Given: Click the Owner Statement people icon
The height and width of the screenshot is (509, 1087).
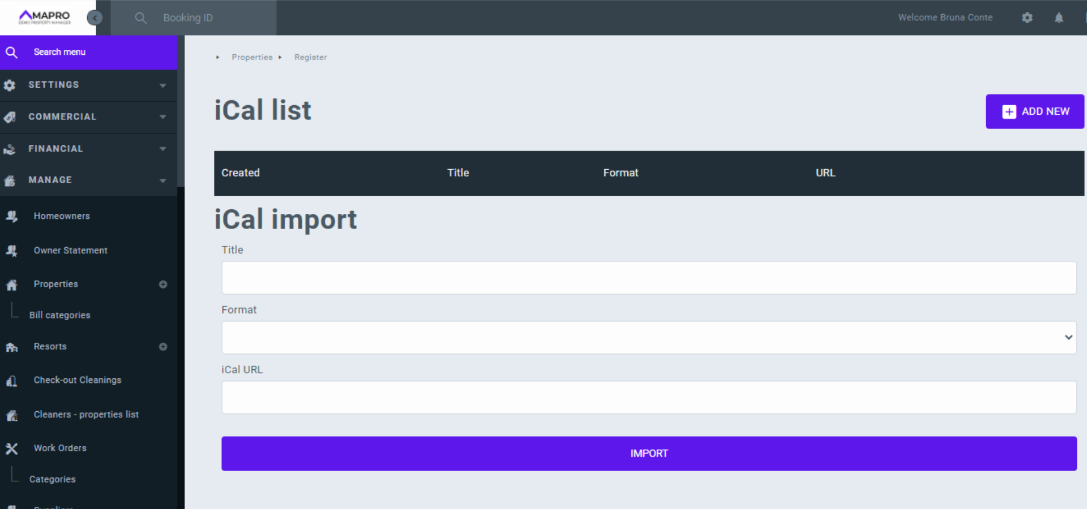Looking at the screenshot, I should [x=11, y=251].
